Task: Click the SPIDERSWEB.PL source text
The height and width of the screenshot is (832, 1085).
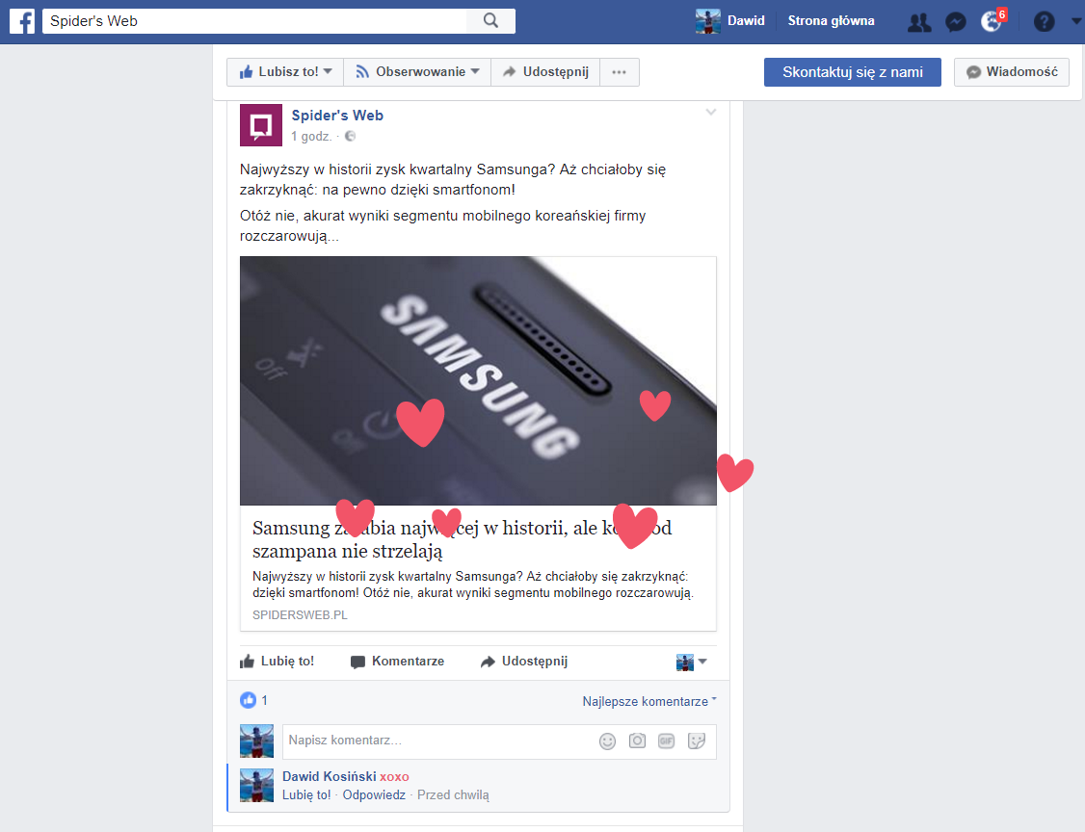Action: pos(300,614)
